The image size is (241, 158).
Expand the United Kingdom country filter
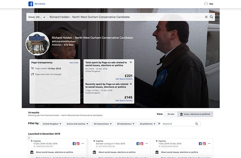coord(52,124)
